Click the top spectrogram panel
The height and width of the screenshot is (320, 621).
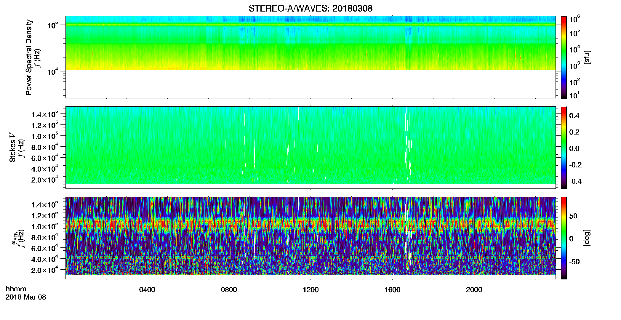(310, 57)
